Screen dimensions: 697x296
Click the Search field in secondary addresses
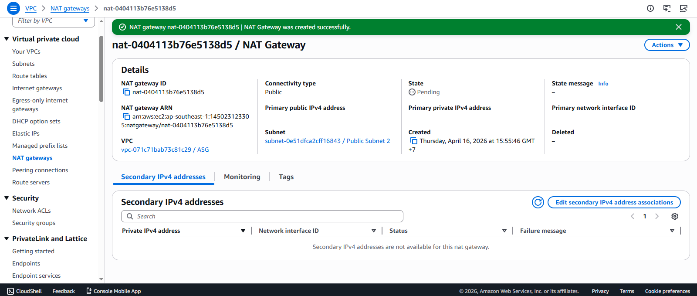tap(262, 216)
